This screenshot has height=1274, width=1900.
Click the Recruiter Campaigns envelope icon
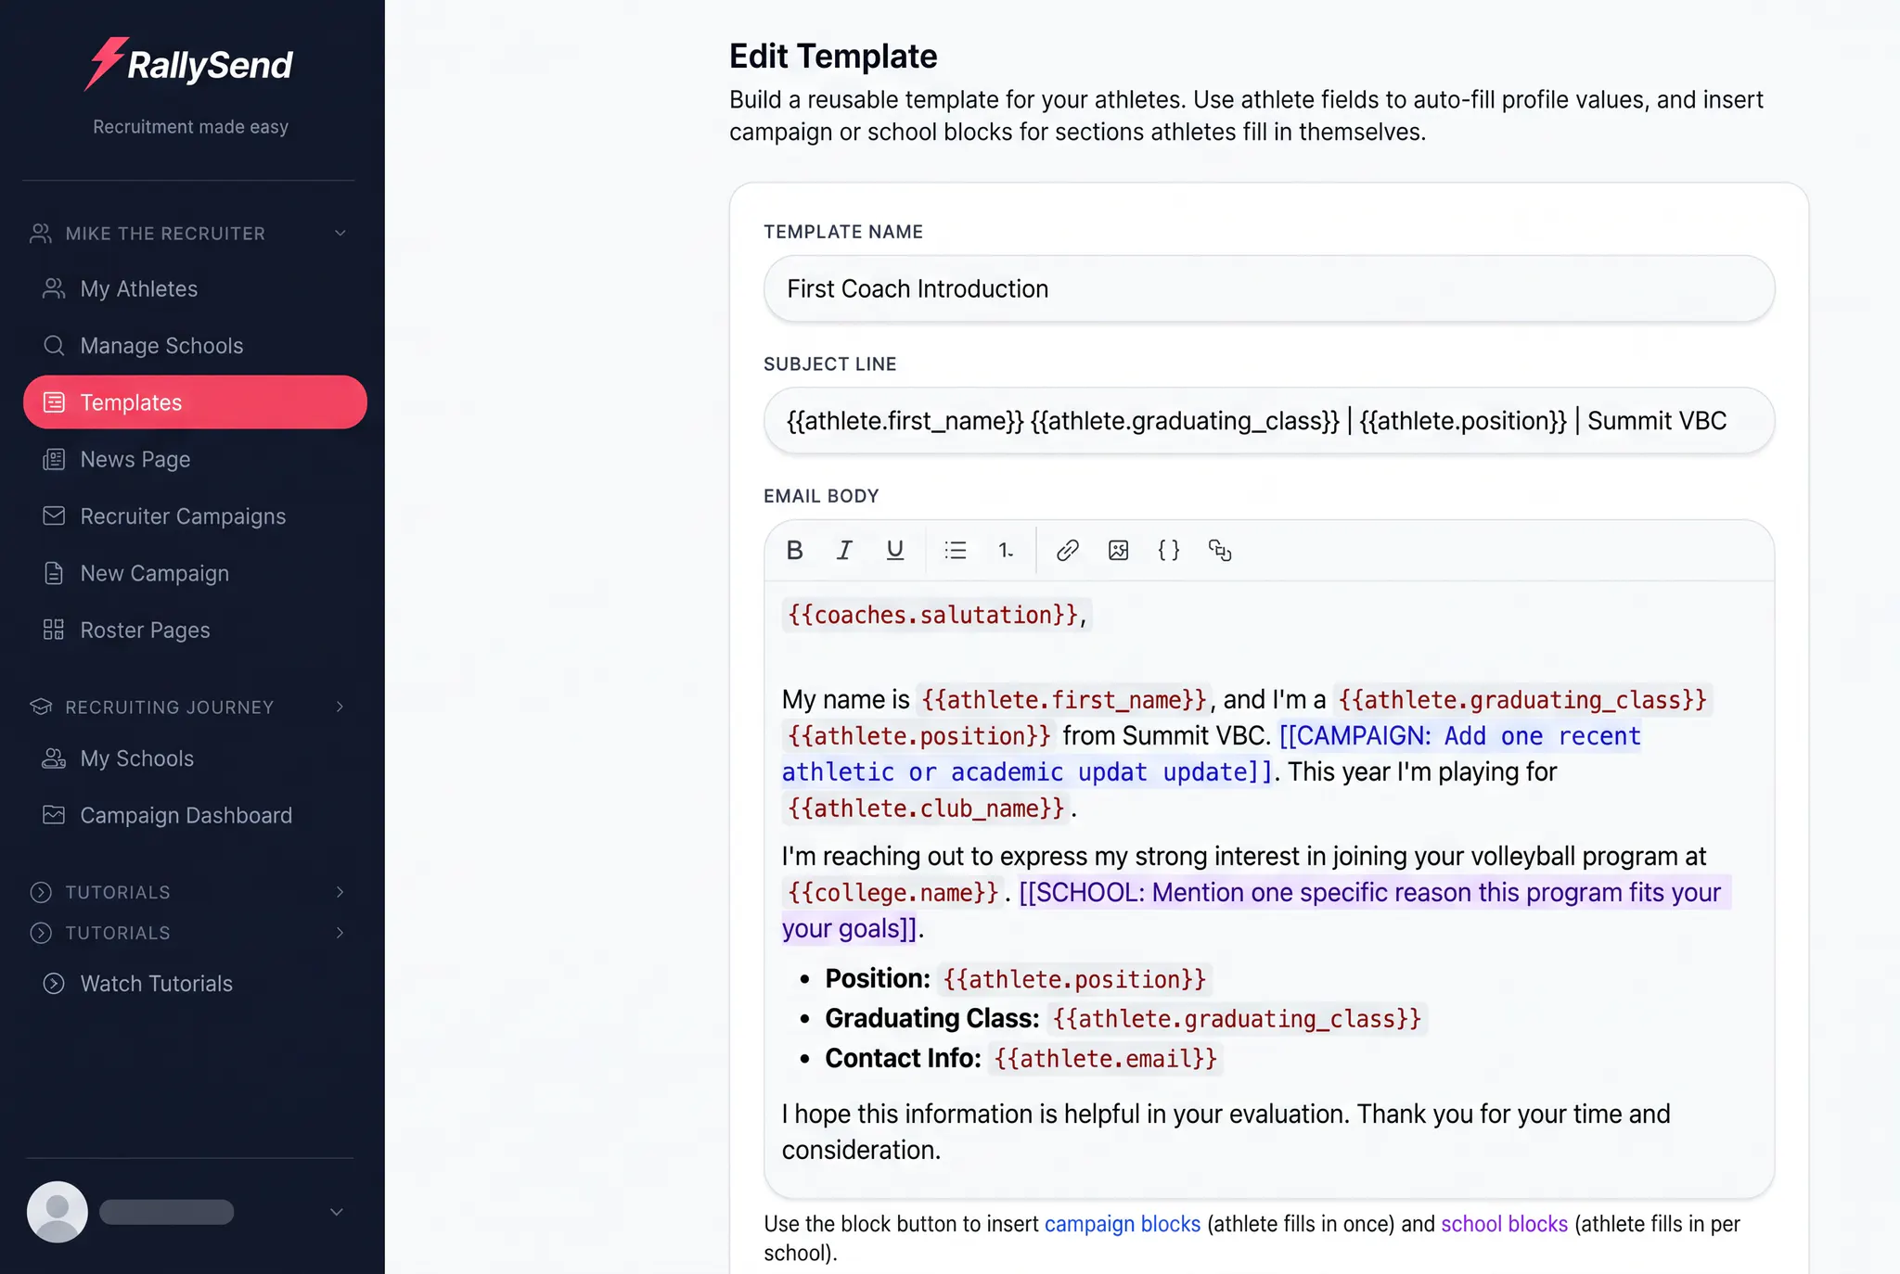coord(54,516)
